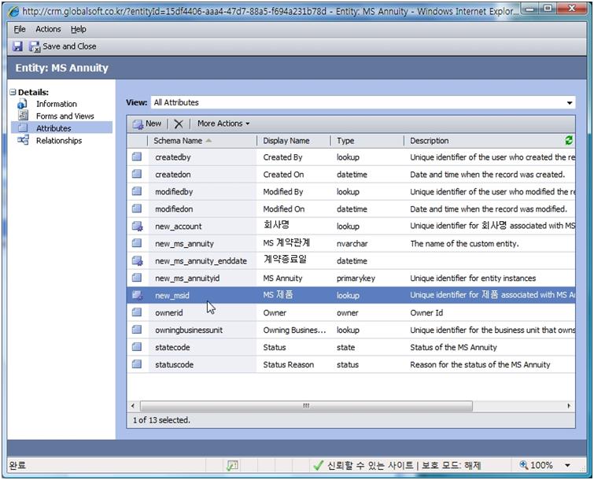
Task: Sort by the Type column header
Action: point(345,141)
